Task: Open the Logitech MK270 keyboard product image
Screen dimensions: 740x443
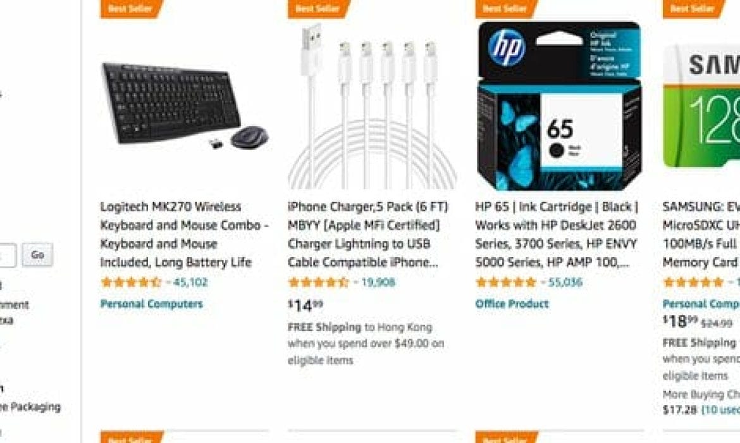Action: click(185, 105)
